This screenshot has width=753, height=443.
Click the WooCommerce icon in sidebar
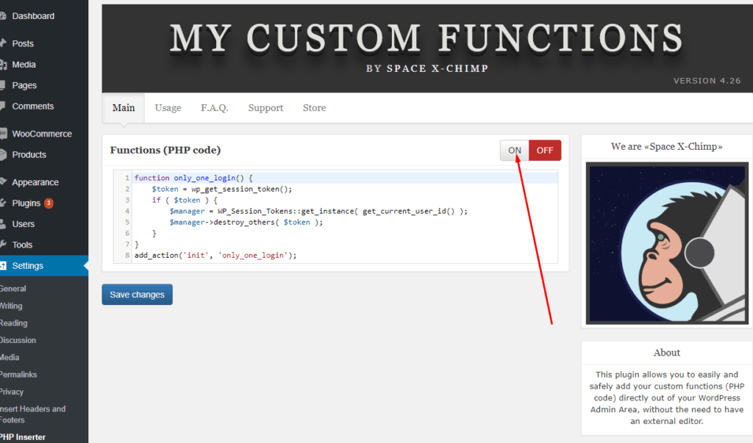click(4, 134)
